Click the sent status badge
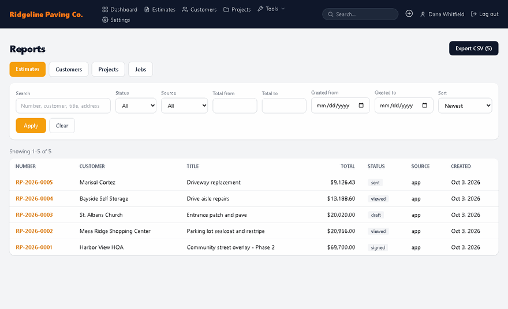Viewport: 508px width, 309px height. (375, 183)
